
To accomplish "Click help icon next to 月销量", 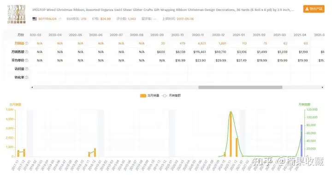I will [x=26, y=43].
